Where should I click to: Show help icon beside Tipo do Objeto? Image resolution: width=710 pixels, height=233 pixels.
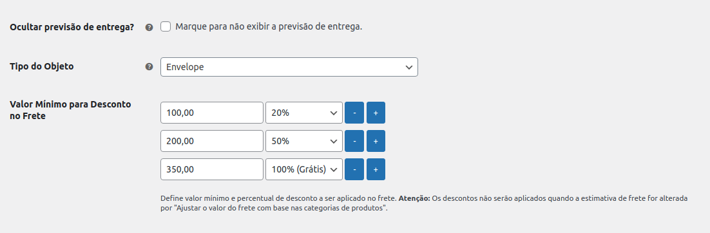coord(149,67)
